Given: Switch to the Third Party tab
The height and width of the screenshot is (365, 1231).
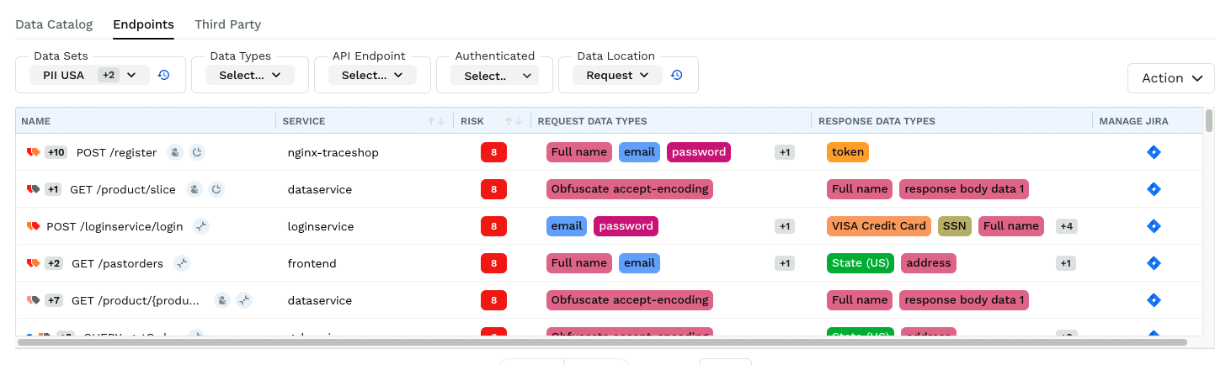Looking at the screenshot, I should pos(227,24).
